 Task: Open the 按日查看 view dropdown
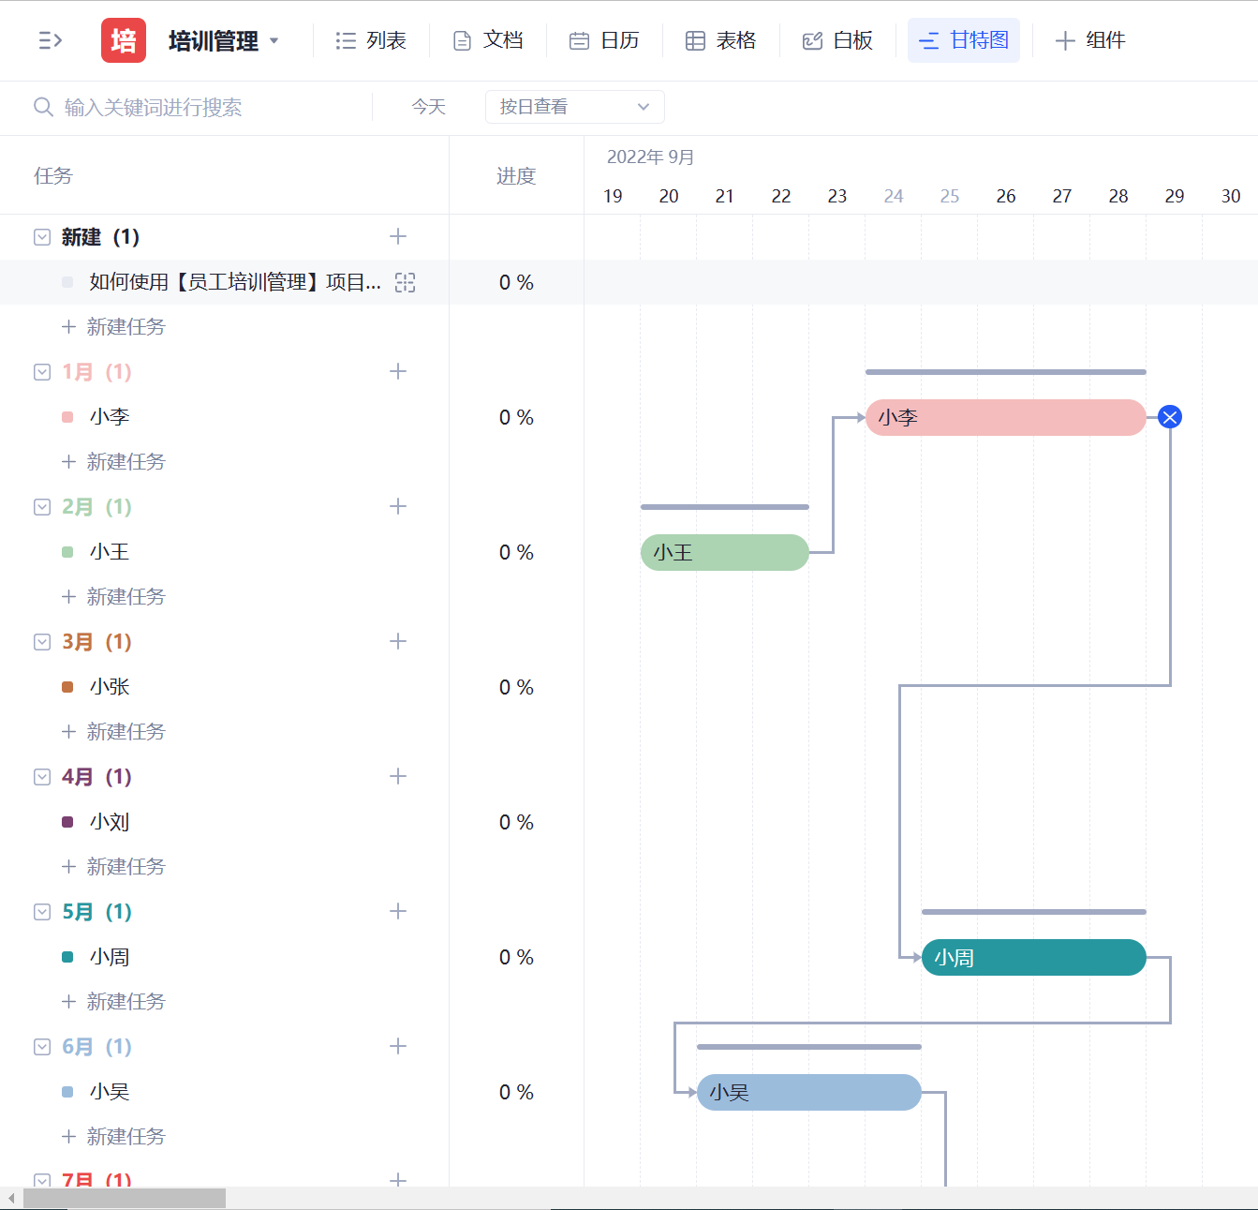click(574, 107)
